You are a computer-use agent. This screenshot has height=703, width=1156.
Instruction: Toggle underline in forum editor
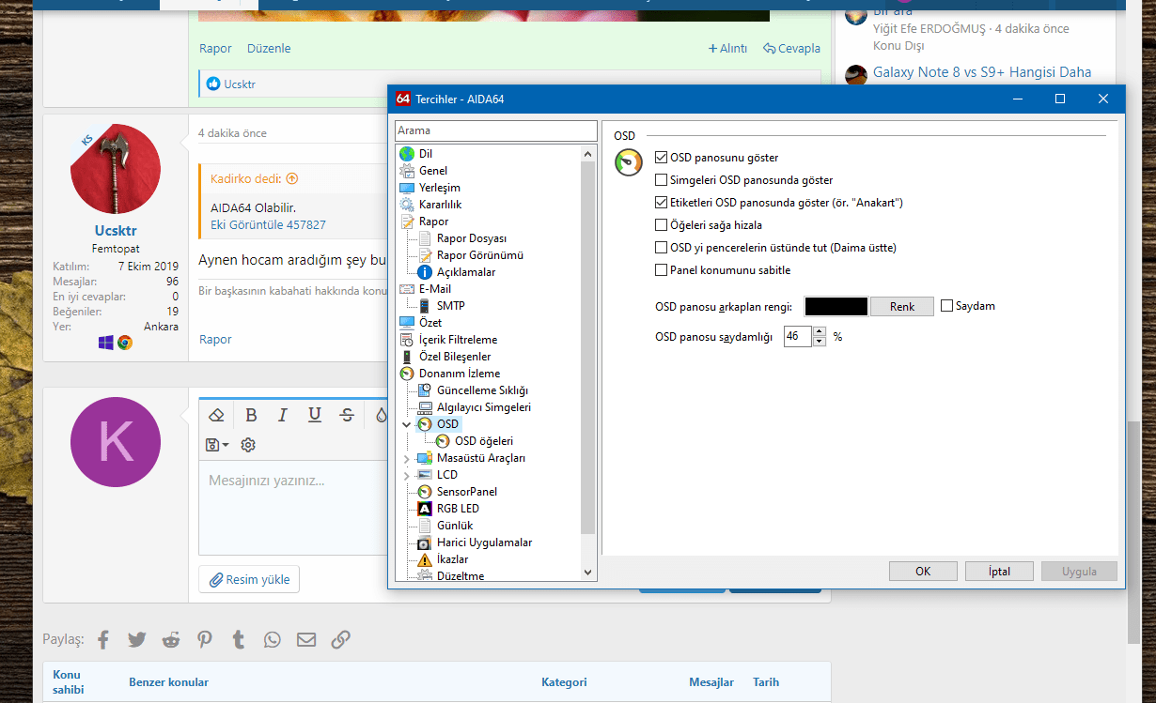pyautogui.click(x=315, y=415)
